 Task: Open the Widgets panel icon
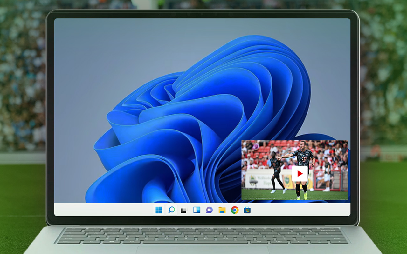(197, 210)
